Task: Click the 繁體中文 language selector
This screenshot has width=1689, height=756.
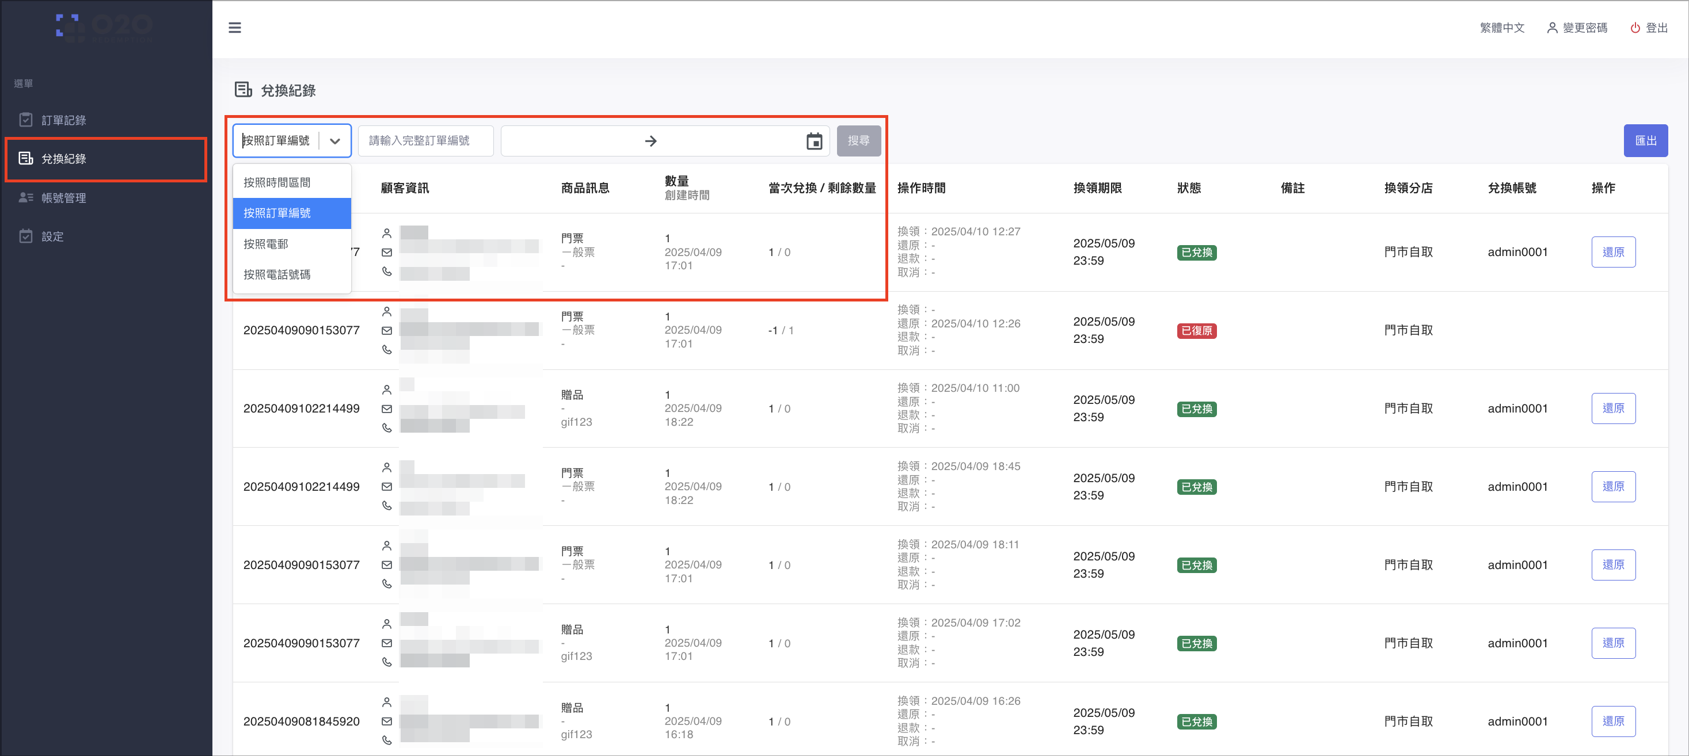Action: coord(1501,28)
